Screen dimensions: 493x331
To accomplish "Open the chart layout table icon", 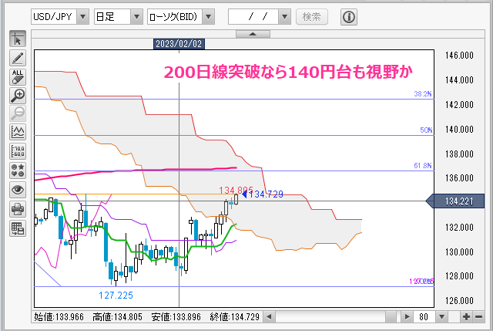I will click(x=18, y=228).
